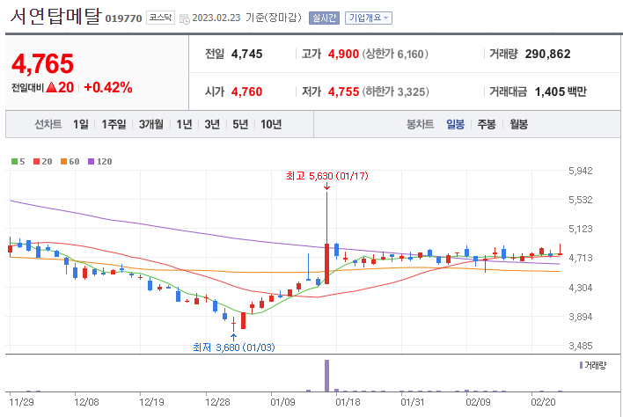Click the 최저 3,680 (01/03) low marker
Screen dimensions: 623x417
[234, 347]
